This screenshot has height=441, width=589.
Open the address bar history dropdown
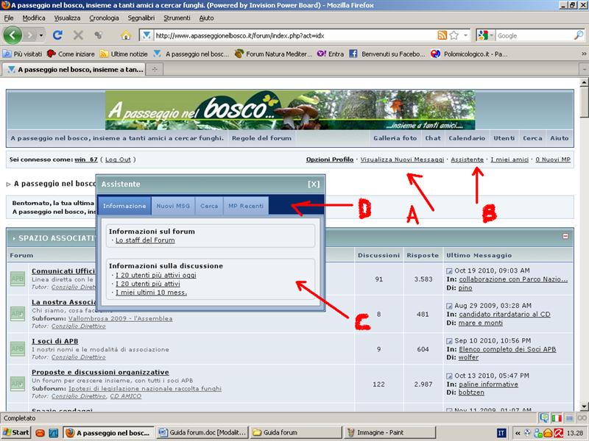(x=466, y=35)
